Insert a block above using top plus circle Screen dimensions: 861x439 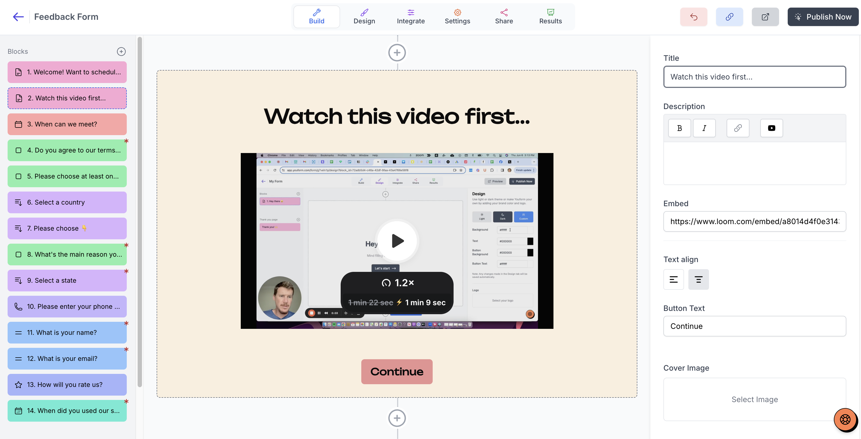[397, 52]
